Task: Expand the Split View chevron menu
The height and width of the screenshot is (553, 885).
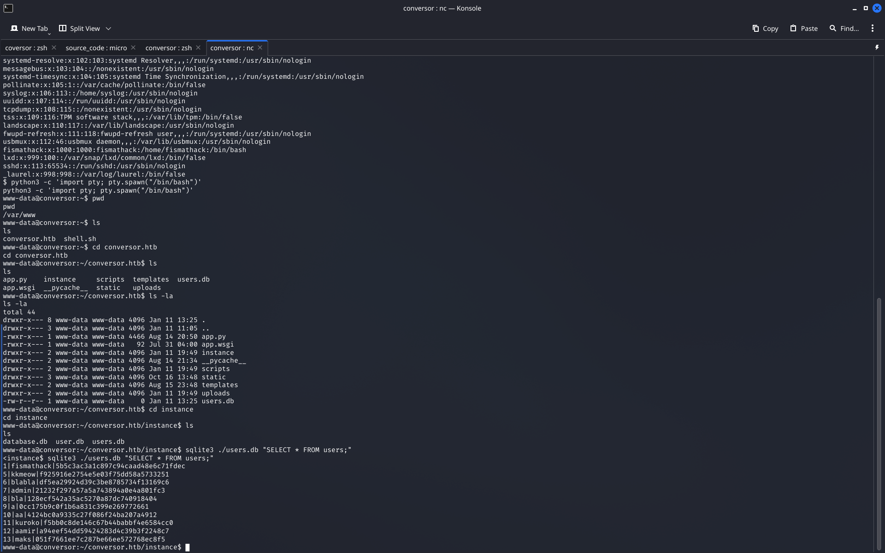Action: (108, 29)
